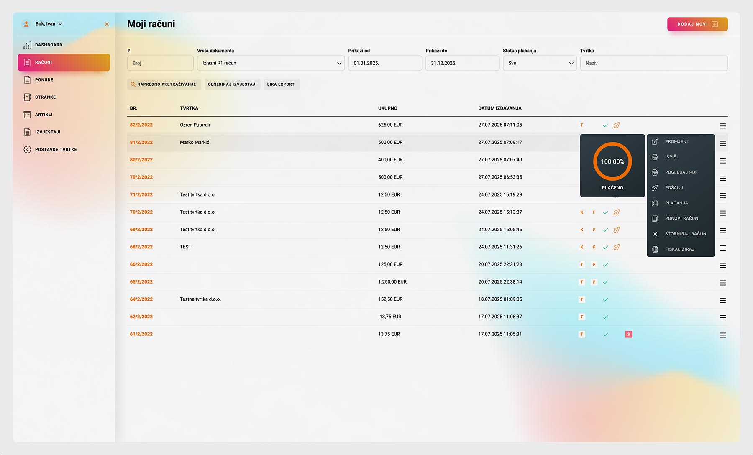The image size is (753, 455).
Task: Click the Dodaj novi button
Action: (697, 24)
